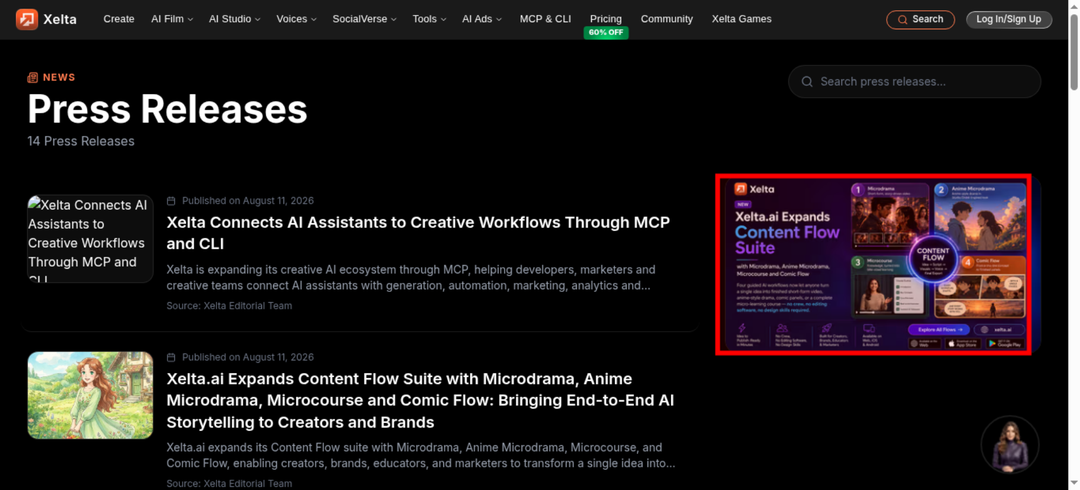Click the '14 Press Releases' count text

pyautogui.click(x=81, y=141)
